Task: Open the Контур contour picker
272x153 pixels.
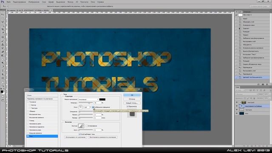Action: click(81, 126)
